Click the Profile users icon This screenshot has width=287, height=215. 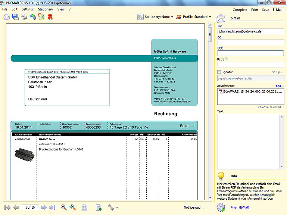point(179,17)
